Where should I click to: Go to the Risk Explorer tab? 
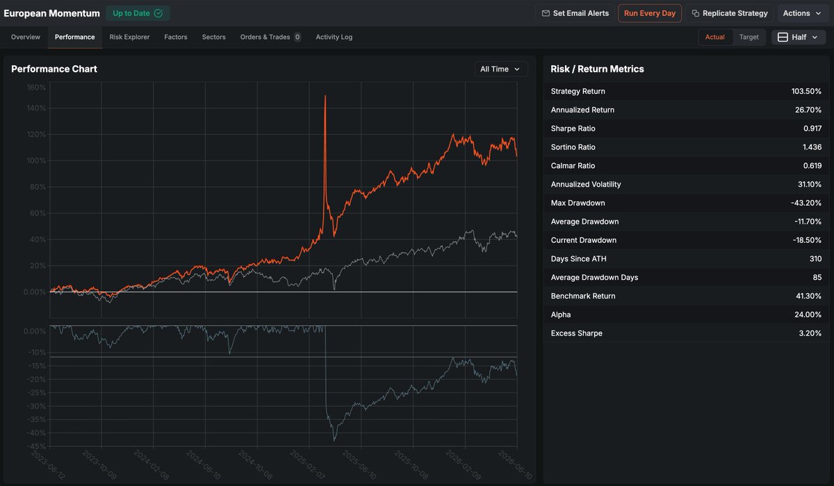click(129, 37)
